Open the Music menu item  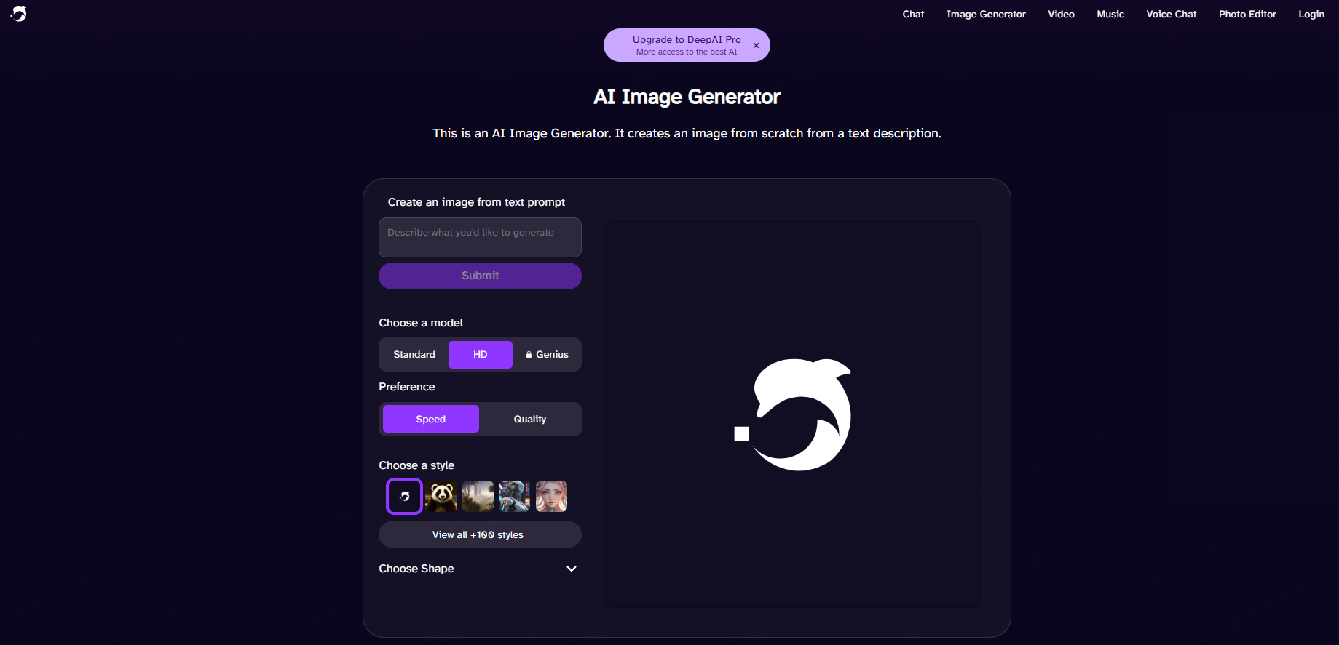(x=1110, y=14)
